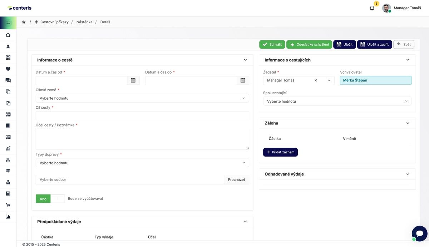Collapse the sidebar with the arrows toggle icon
The height and width of the screenshot is (247, 429).
pos(8,23)
